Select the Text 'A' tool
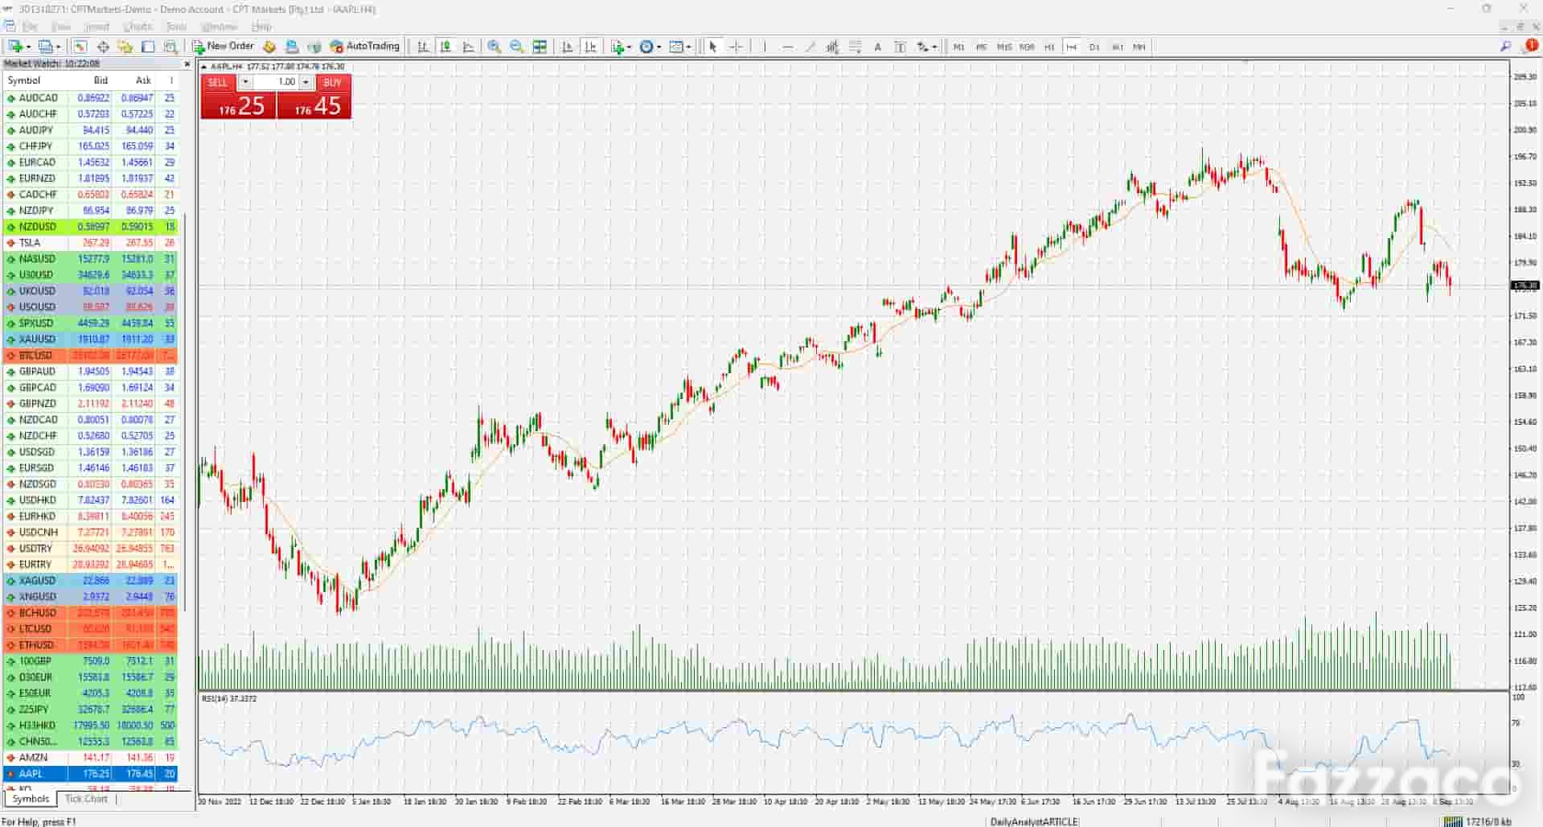1543x827 pixels. pos(877,47)
